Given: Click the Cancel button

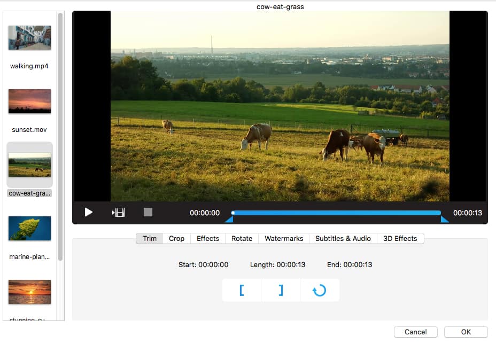Looking at the screenshot, I should click(x=415, y=332).
